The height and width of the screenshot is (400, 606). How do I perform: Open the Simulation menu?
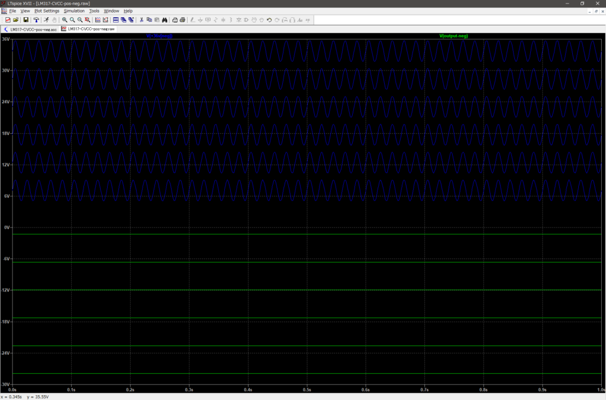74,11
